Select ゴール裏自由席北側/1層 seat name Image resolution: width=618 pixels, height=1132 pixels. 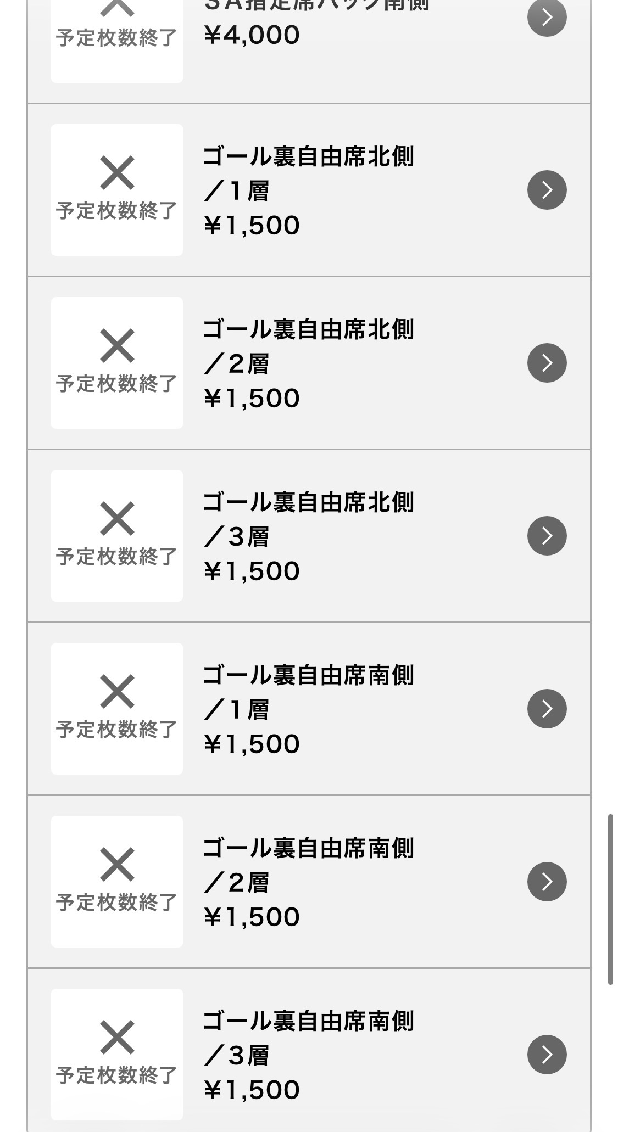pos(308,172)
